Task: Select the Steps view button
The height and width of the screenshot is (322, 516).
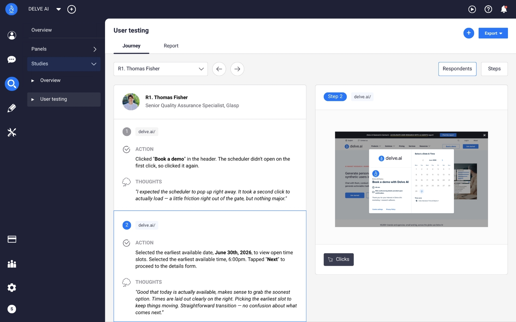Action: pyautogui.click(x=494, y=69)
